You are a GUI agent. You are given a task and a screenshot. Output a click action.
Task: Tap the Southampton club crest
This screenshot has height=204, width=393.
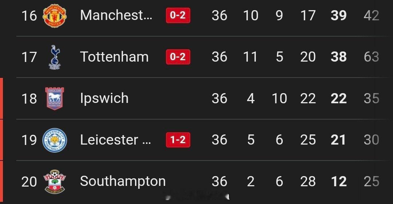click(x=55, y=182)
